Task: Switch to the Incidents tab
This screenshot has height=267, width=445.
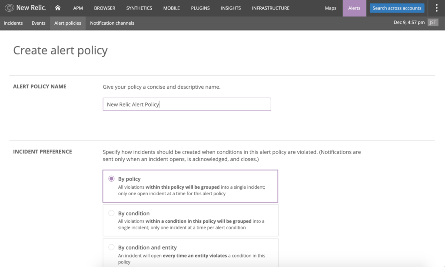Action: pos(13,23)
